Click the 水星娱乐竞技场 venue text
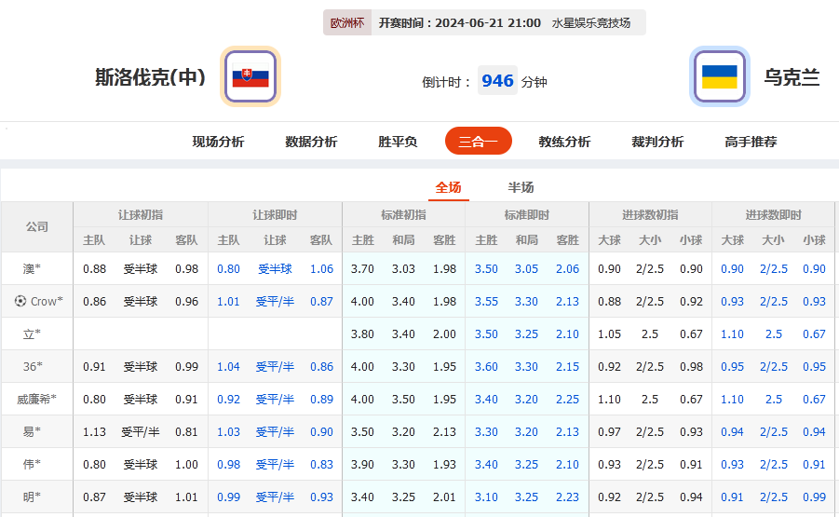 point(591,23)
